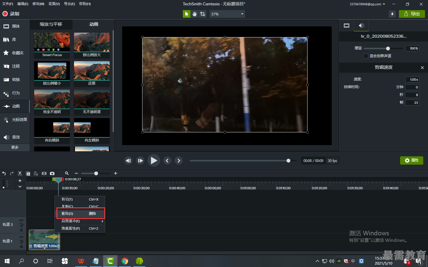Choose 隐藏属性(P) from the context menu
Image resolution: width=428 pixels, height=267 pixels.
pyautogui.click(x=80, y=228)
